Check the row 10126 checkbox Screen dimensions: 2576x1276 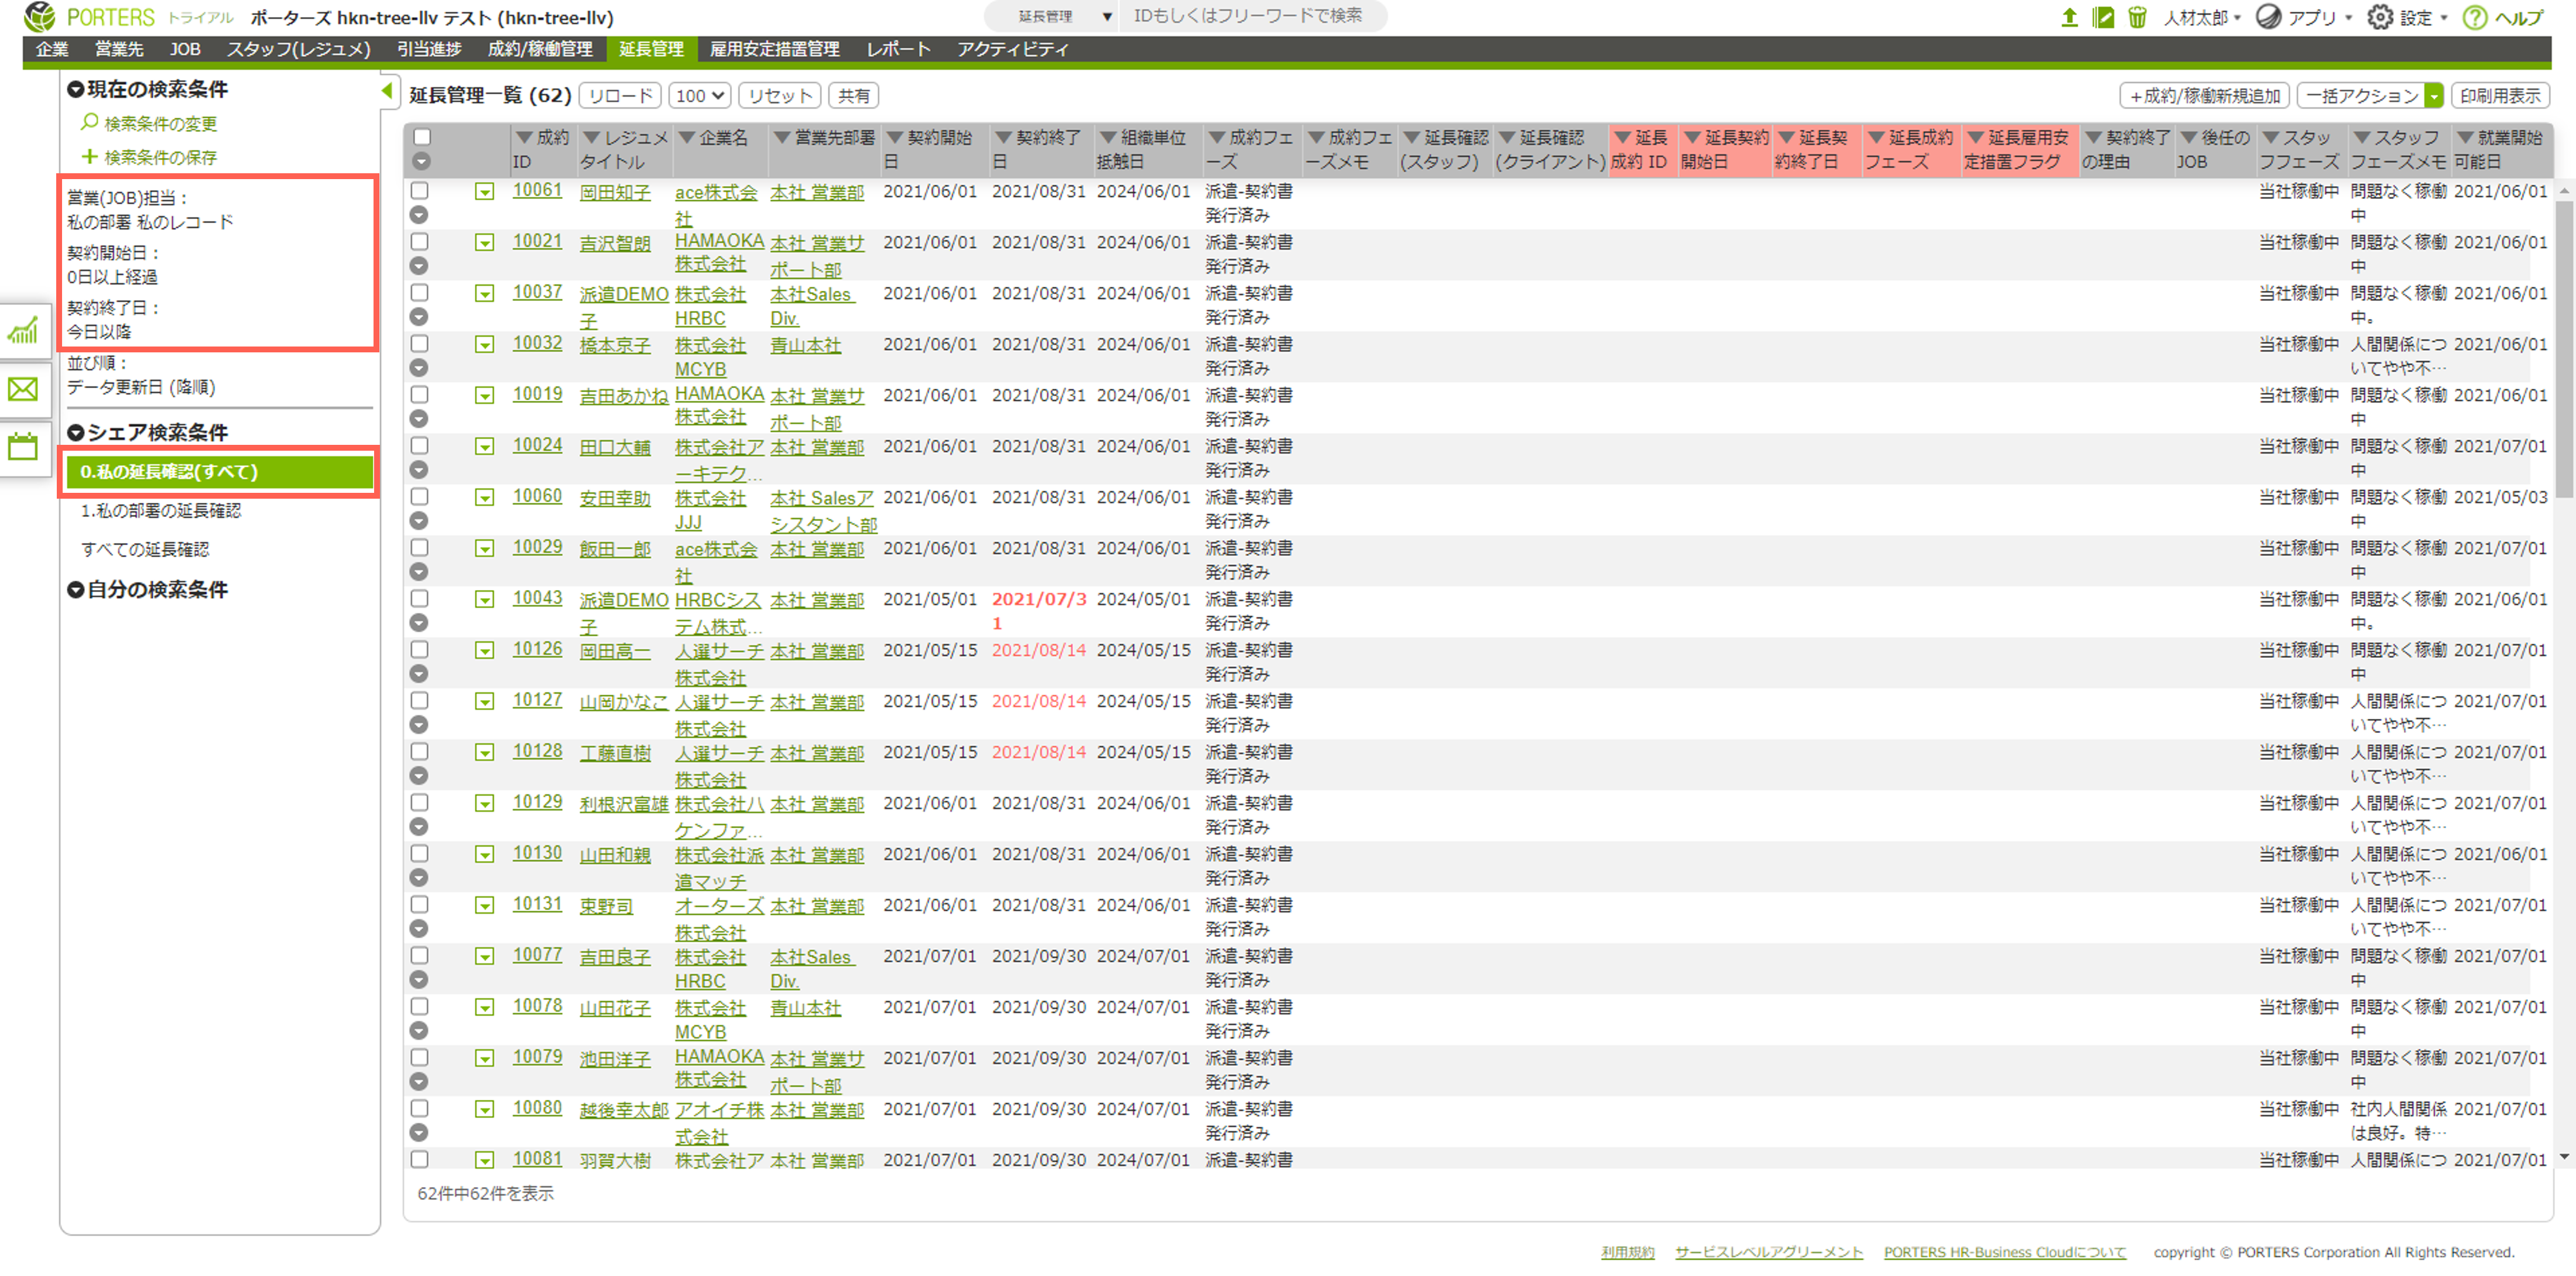tap(420, 649)
